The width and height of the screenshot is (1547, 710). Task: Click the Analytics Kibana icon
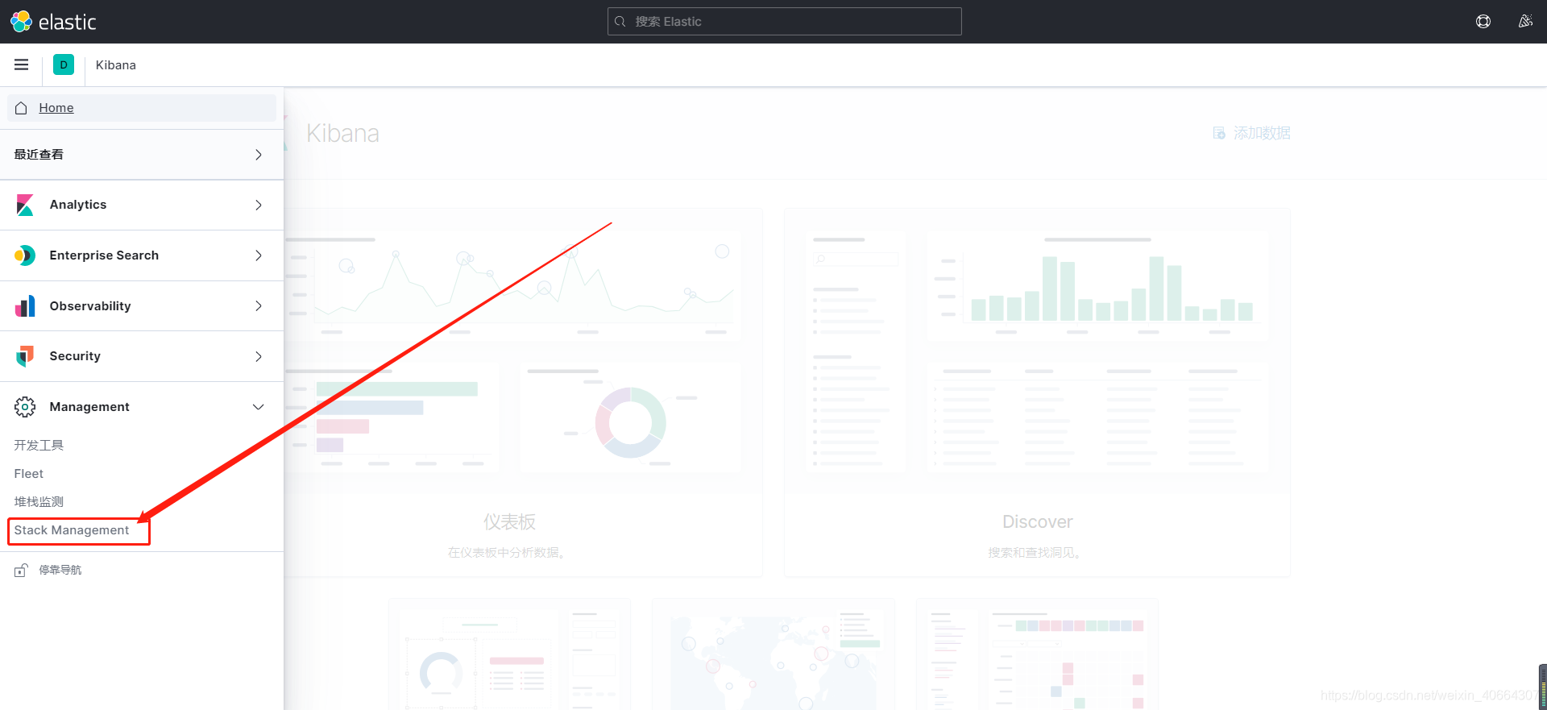25,205
